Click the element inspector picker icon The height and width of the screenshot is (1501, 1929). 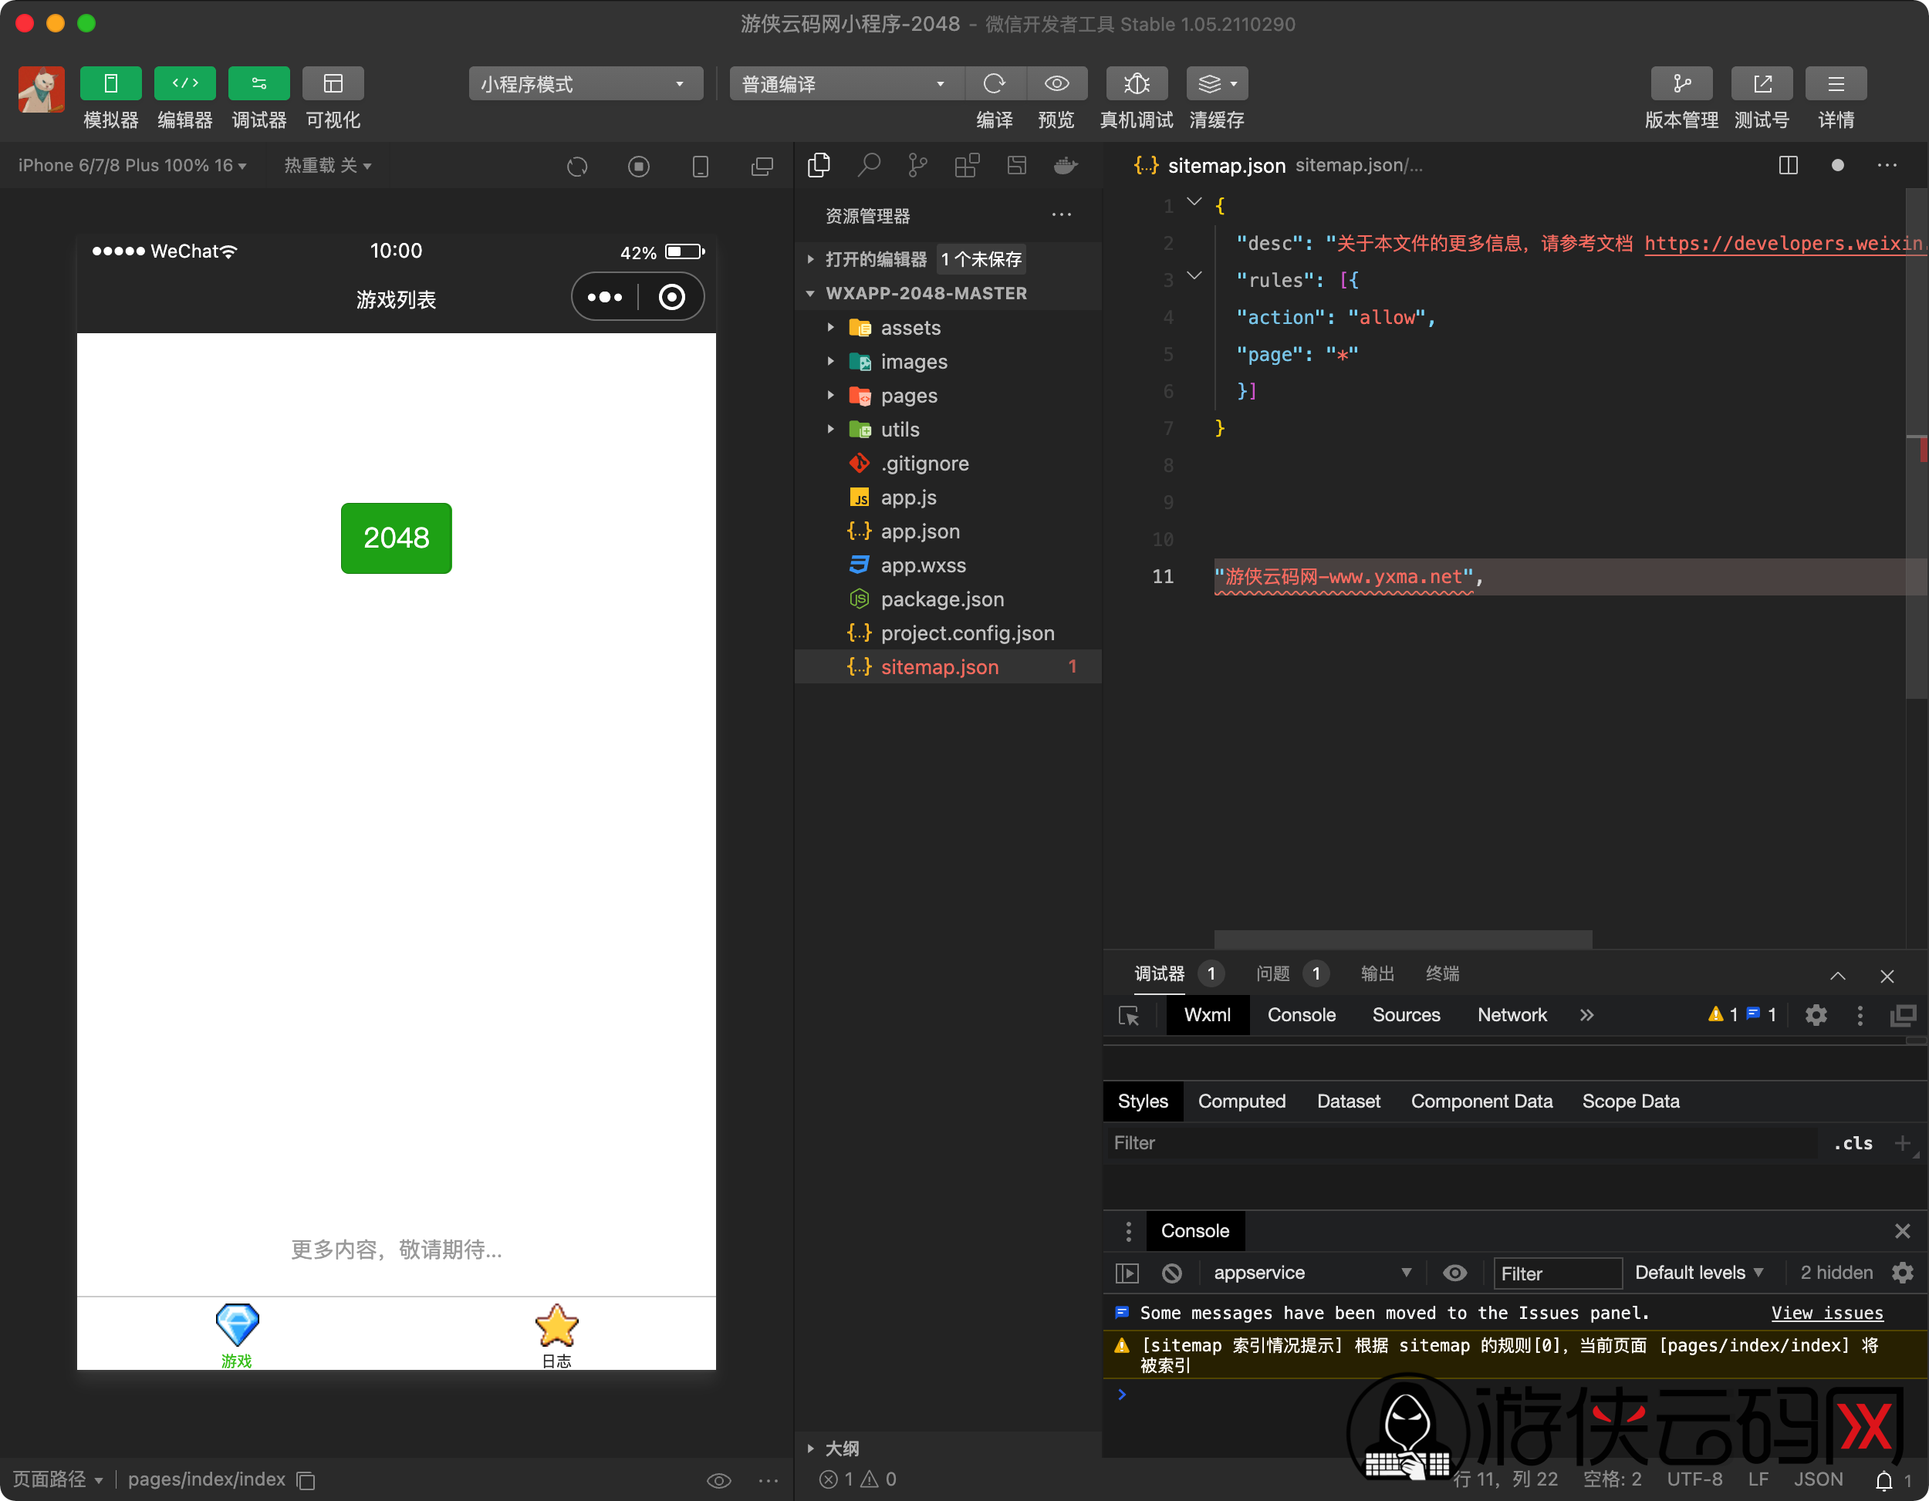pyautogui.click(x=1129, y=1015)
